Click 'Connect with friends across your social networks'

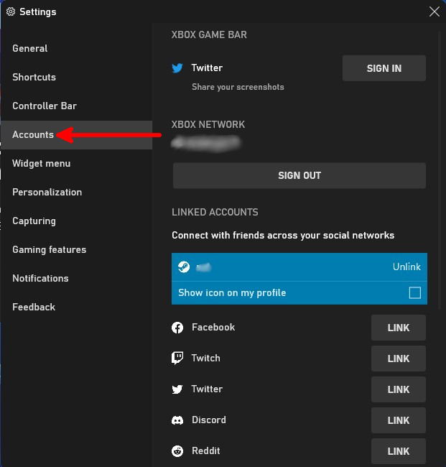click(x=283, y=235)
